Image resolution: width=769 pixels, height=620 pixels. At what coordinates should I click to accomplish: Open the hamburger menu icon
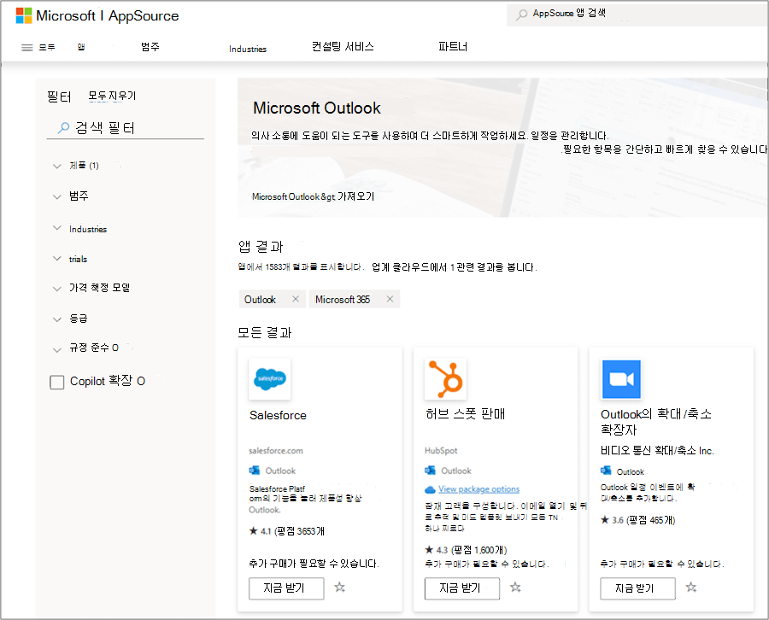click(x=27, y=48)
